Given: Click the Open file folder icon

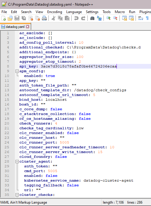Looking at the screenshot, I should click(x=10, y=18).
